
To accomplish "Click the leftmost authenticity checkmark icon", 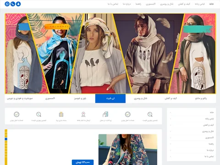I will [16, 114].
